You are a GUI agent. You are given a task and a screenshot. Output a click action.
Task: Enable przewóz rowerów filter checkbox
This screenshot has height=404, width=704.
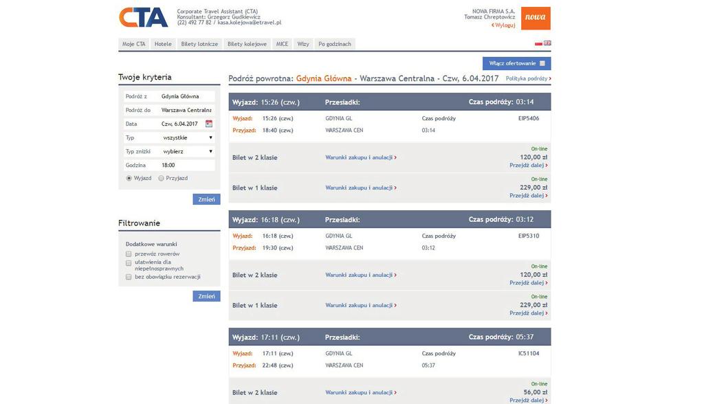(x=129, y=254)
